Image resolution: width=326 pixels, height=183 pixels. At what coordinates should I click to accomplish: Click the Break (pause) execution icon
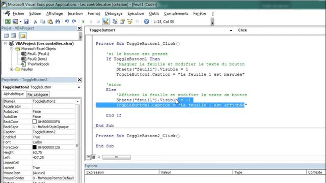point(91,21)
